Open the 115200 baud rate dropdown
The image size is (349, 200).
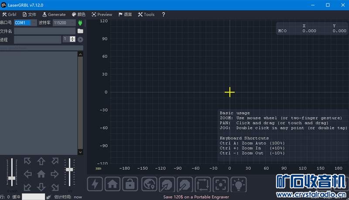pyautogui.click(x=64, y=22)
